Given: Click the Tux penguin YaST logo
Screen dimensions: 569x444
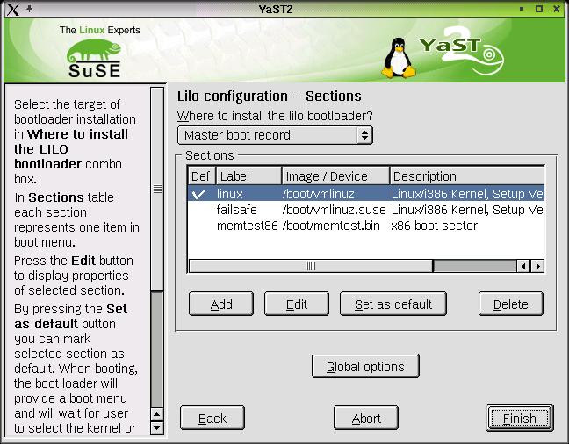Looking at the screenshot, I should 400,58.
